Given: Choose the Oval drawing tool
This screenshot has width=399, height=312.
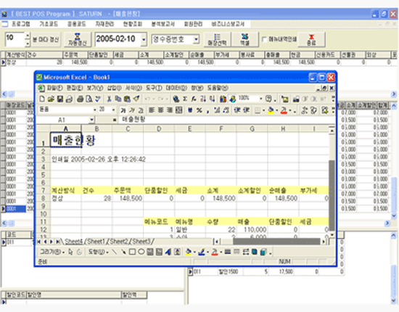Looking at the screenshot, I should (x=141, y=252).
